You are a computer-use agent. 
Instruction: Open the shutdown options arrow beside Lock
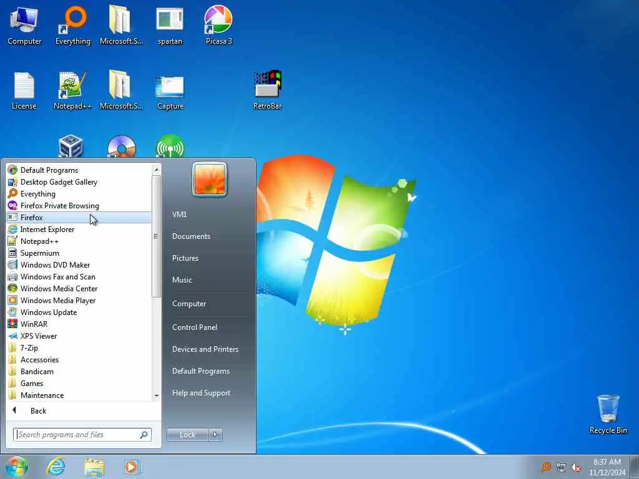pyautogui.click(x=215, y=435)
